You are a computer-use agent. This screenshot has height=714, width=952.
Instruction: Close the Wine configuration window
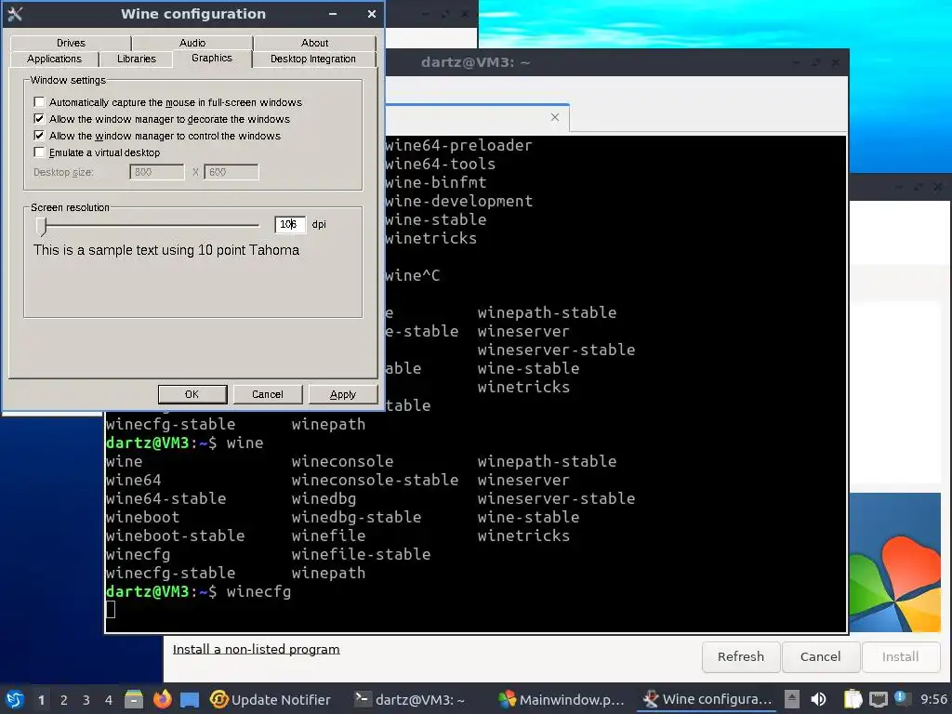pyautogui.click(x=372, y=14)
